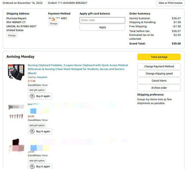Screen dimensions: 189x169
Task: Click the yellow Track package button
Action: pyautogui.click(x=159, y=57)
